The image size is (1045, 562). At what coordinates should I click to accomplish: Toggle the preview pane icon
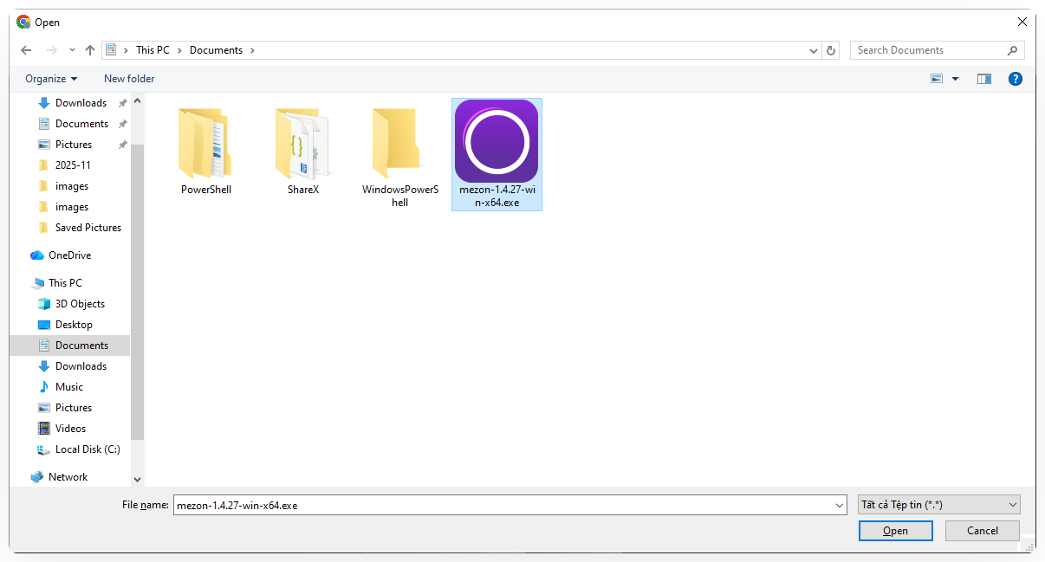point(983,79)
